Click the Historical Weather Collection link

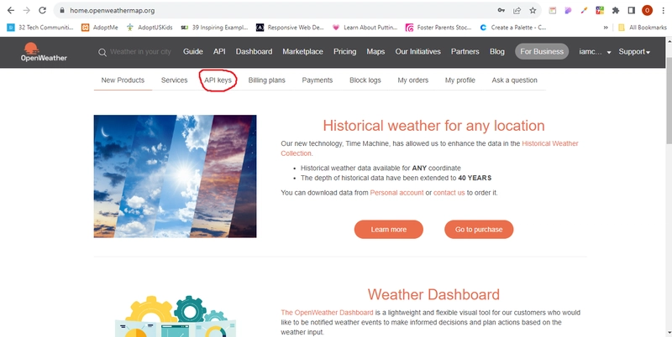550,143
